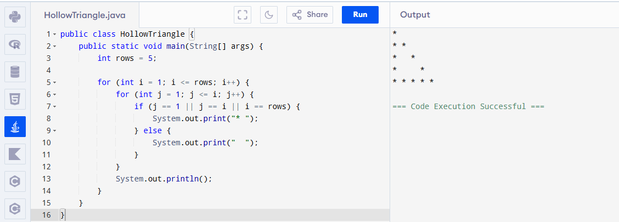
Task: Collapse the HollowTriangle class at line 1
Action: (55, 35)
